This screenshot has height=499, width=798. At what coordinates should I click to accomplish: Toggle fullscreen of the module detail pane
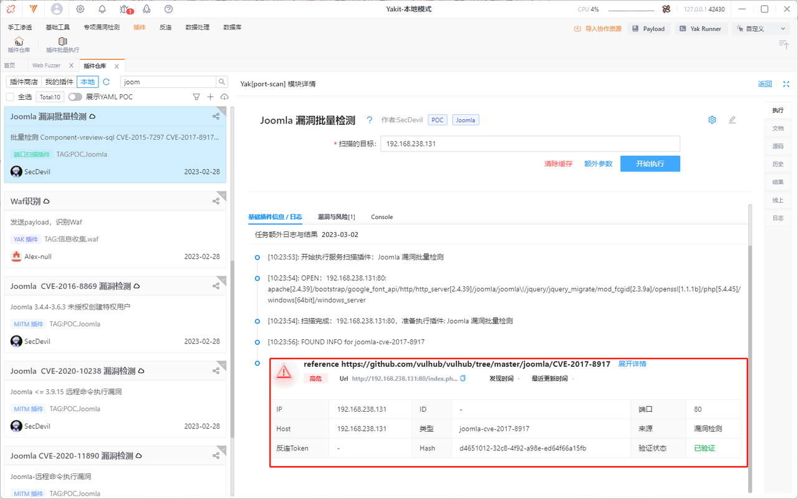point(786,84)
